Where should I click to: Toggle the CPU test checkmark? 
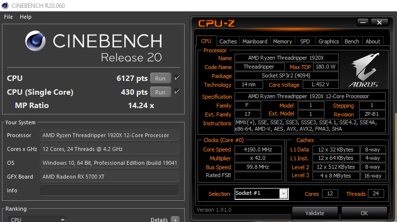(177, 78)
